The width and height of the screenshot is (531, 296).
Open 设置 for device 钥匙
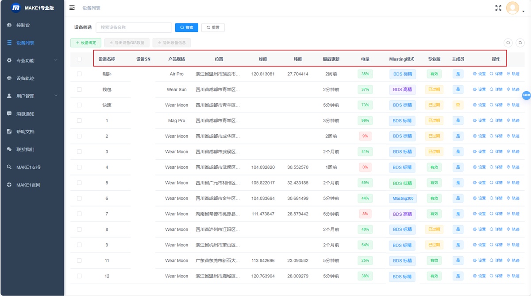point(479,74)
